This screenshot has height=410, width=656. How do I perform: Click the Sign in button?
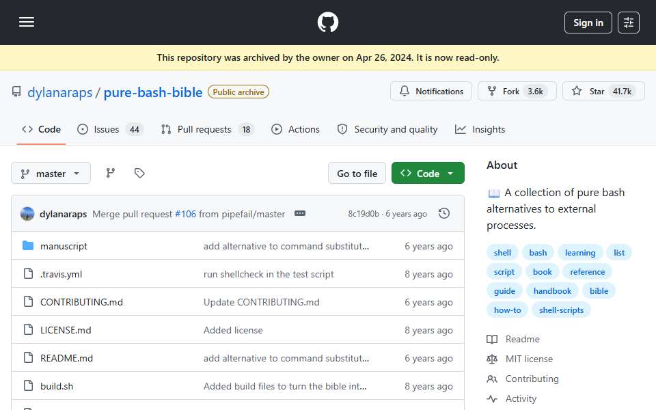[x=588, y=23]
